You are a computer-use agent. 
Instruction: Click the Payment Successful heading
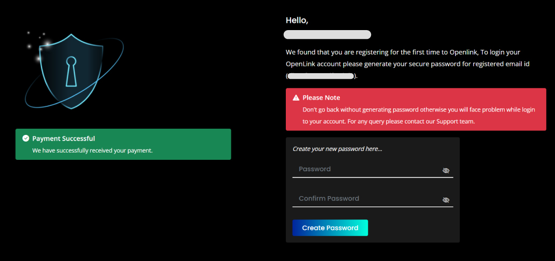63,139
